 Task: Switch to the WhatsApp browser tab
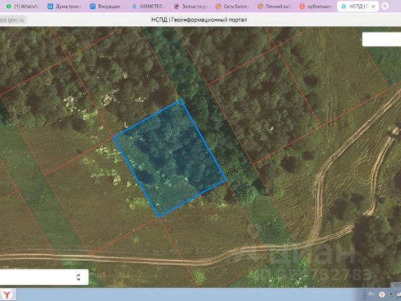(23, 6)
